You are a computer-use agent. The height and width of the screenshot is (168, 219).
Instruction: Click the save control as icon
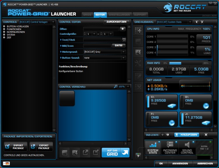point(75,153)
